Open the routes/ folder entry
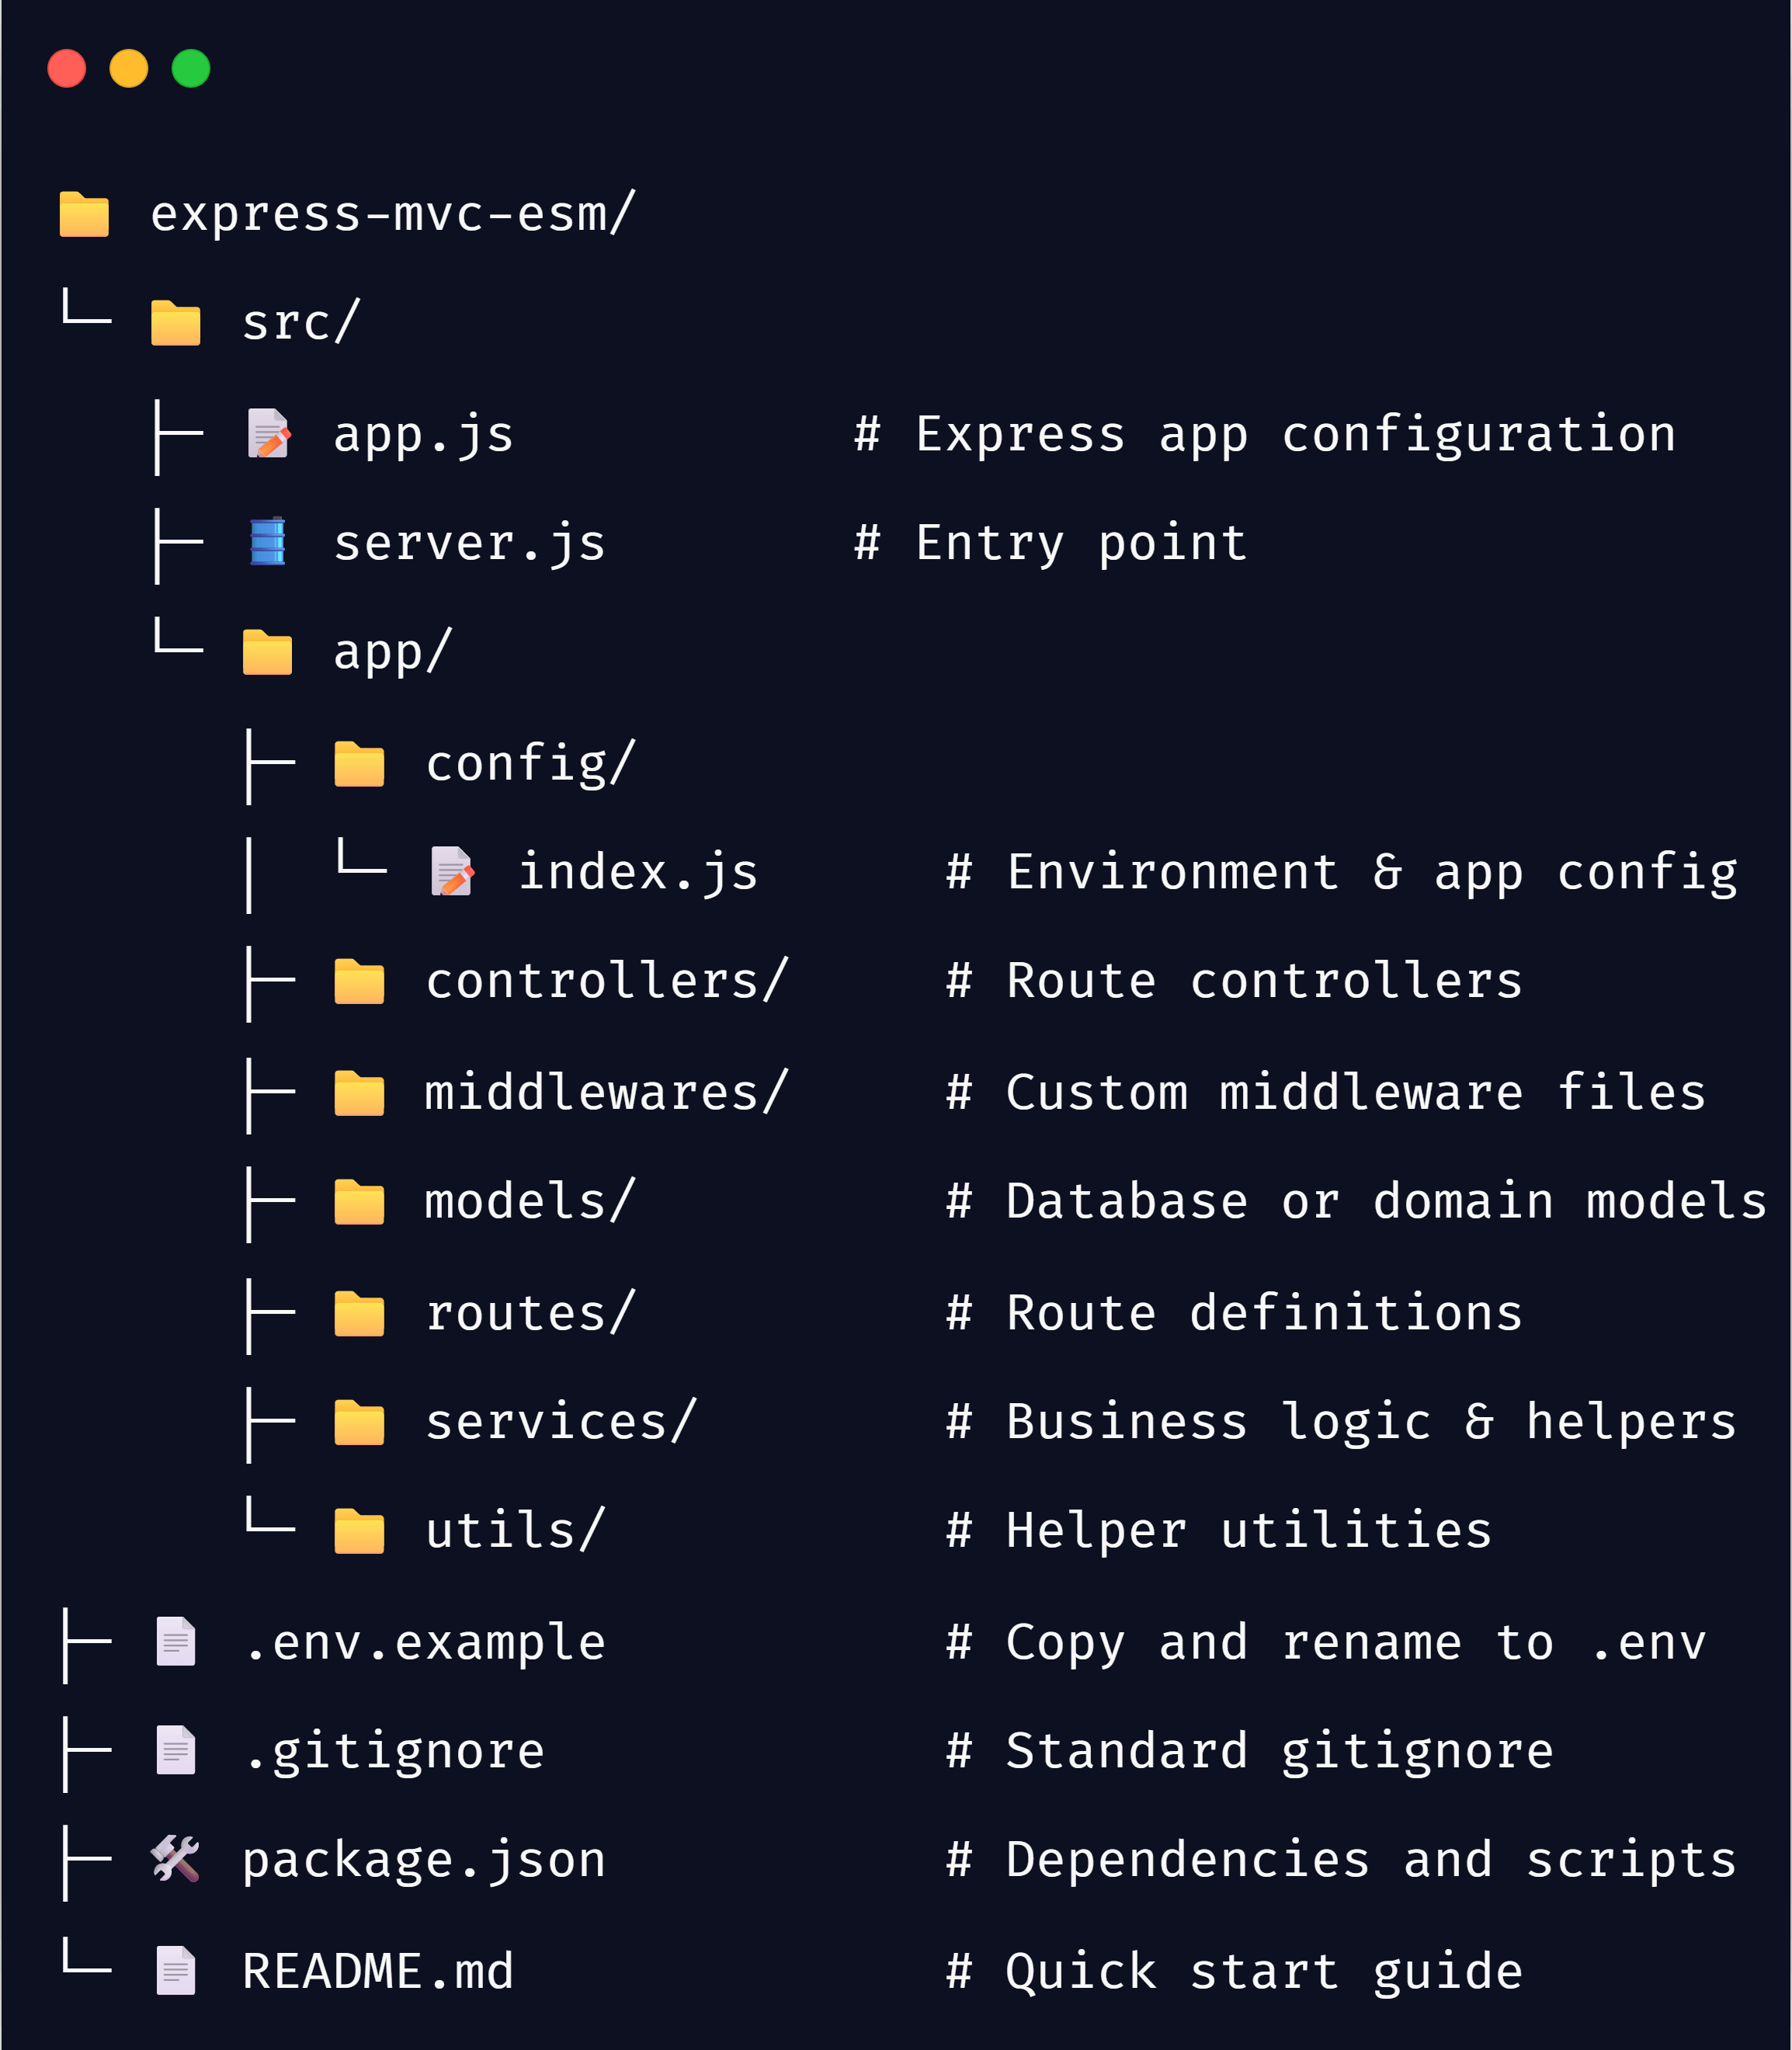1792x2050 pixels. point(528,1312)
